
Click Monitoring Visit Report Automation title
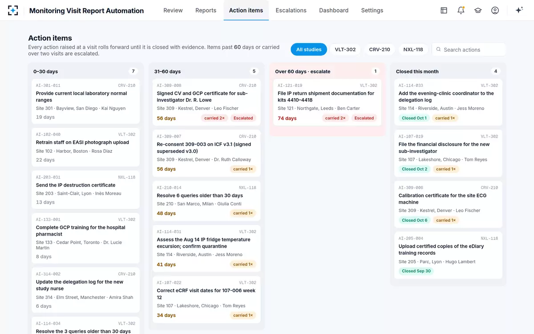[x=86, y=11]
